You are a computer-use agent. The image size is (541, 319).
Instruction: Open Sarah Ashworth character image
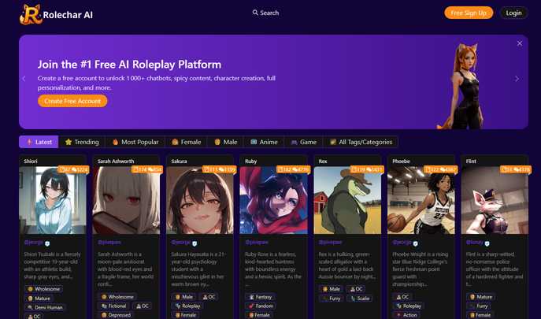(126, 200)
